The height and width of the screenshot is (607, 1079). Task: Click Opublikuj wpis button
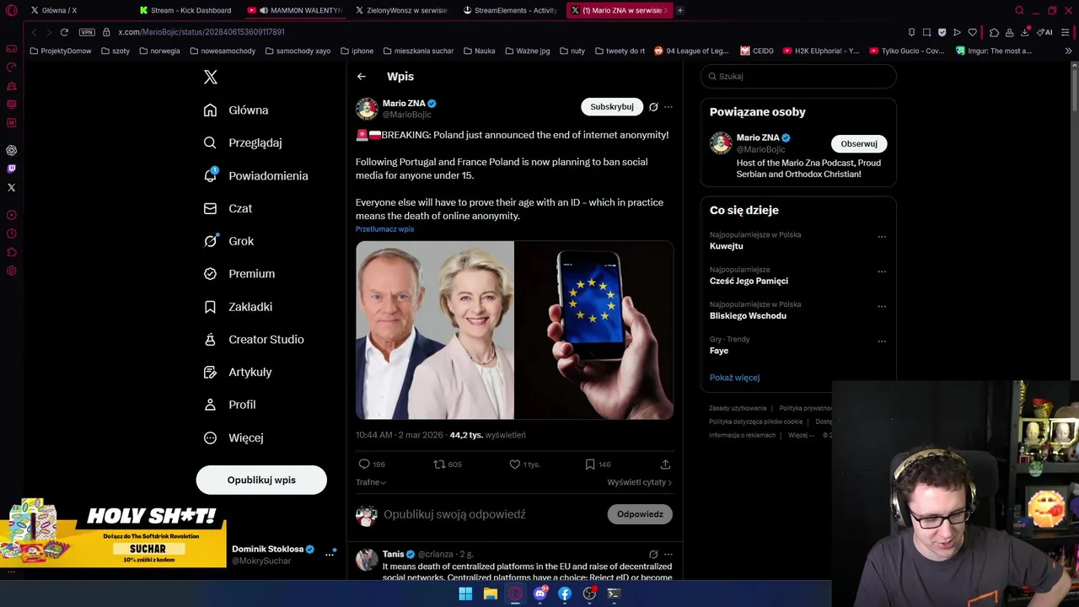click(x=261, y=480)
